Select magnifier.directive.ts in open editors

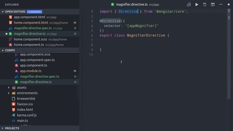point(40,34)
